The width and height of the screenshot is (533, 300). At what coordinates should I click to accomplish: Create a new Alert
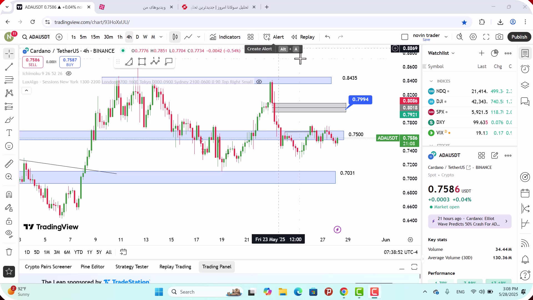[274, 37]
